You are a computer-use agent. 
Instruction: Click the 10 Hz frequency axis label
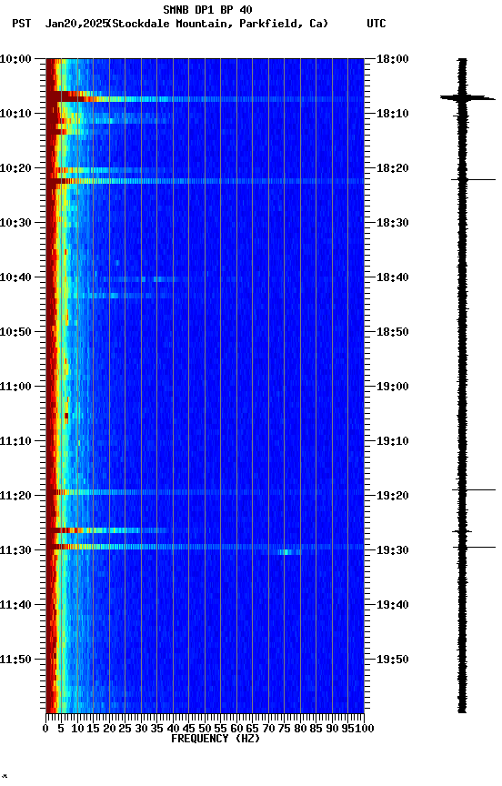77,729
